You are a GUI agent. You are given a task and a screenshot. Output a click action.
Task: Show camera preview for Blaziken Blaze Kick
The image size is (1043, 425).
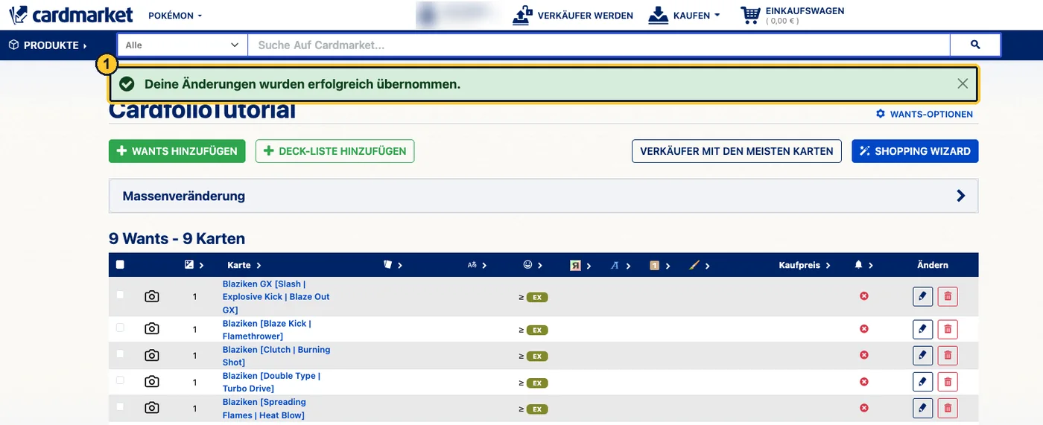(x=152, y=329)
